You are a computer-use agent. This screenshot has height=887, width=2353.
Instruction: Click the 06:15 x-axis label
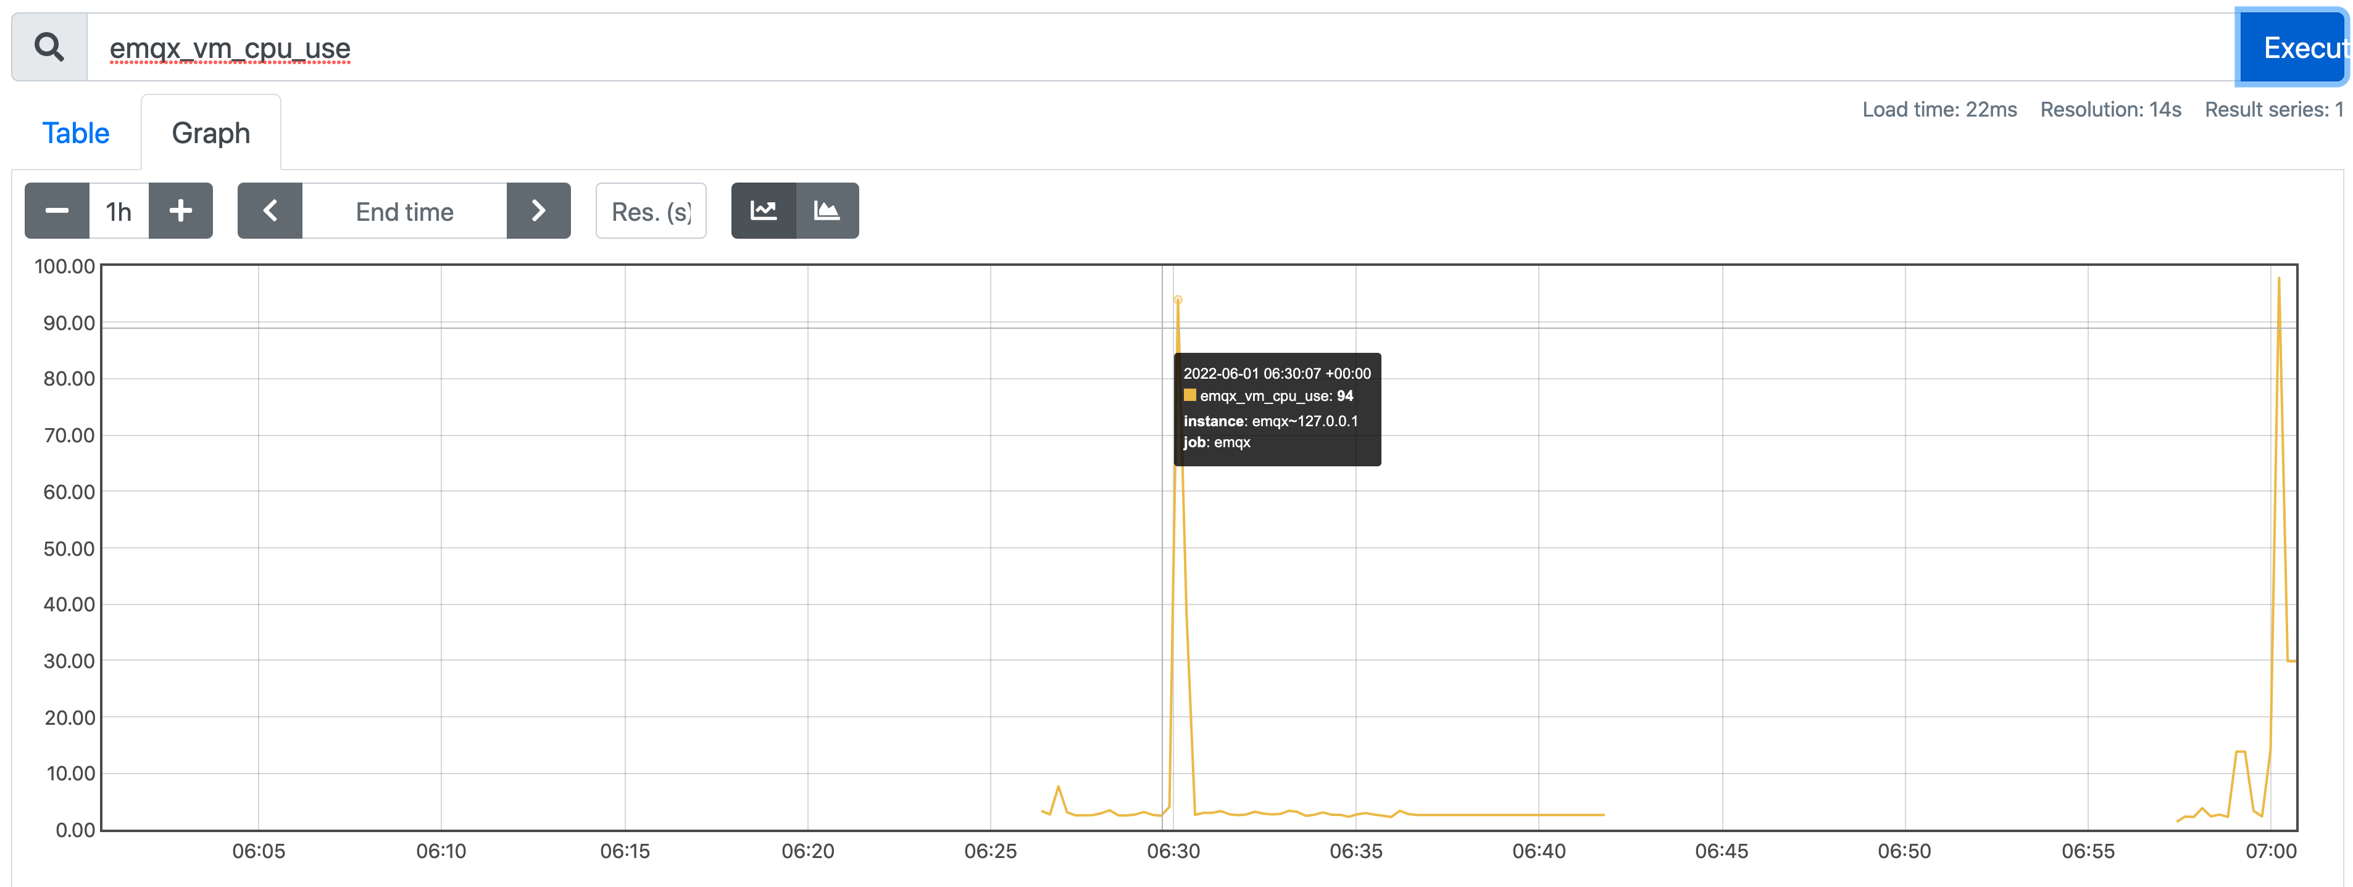pyautogui.click(x=625, y=851)
